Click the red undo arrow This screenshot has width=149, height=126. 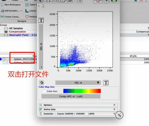(95, 1)
